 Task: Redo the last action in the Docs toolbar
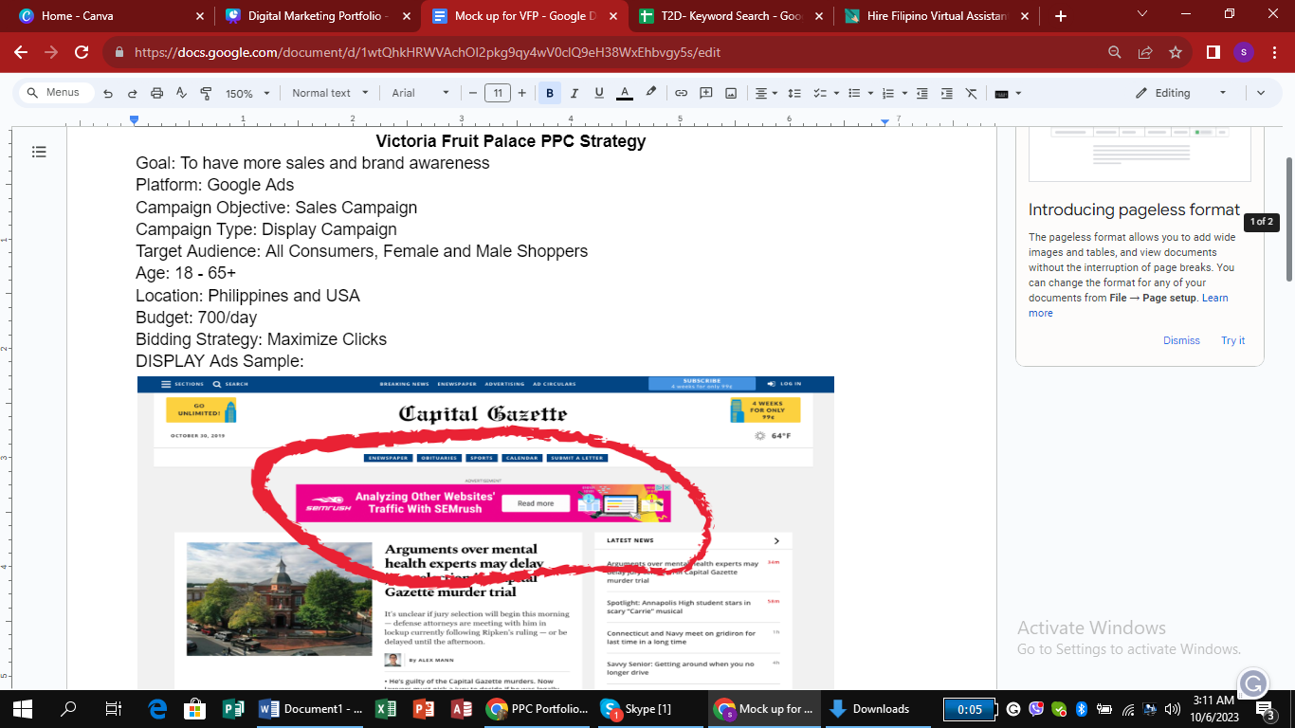click(x=133, y=93)
